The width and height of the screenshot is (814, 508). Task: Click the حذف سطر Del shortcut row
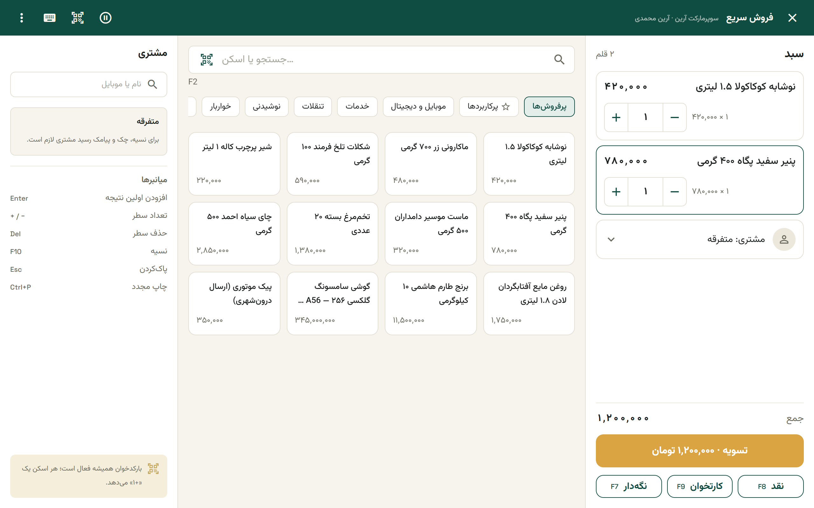88,233
